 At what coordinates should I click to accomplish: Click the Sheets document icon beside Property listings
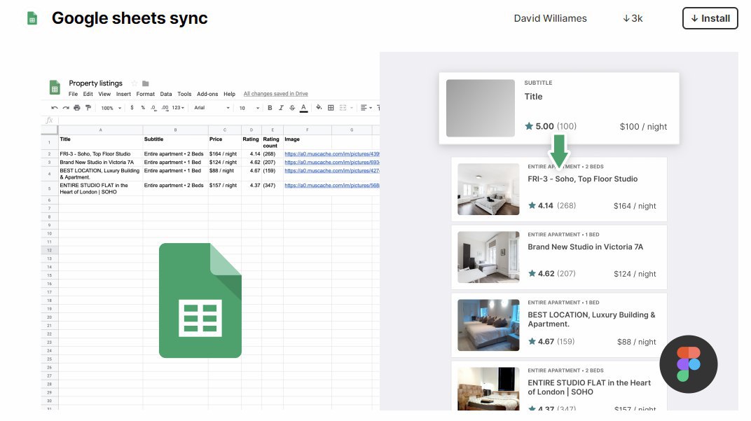click(x=55, y=88)
